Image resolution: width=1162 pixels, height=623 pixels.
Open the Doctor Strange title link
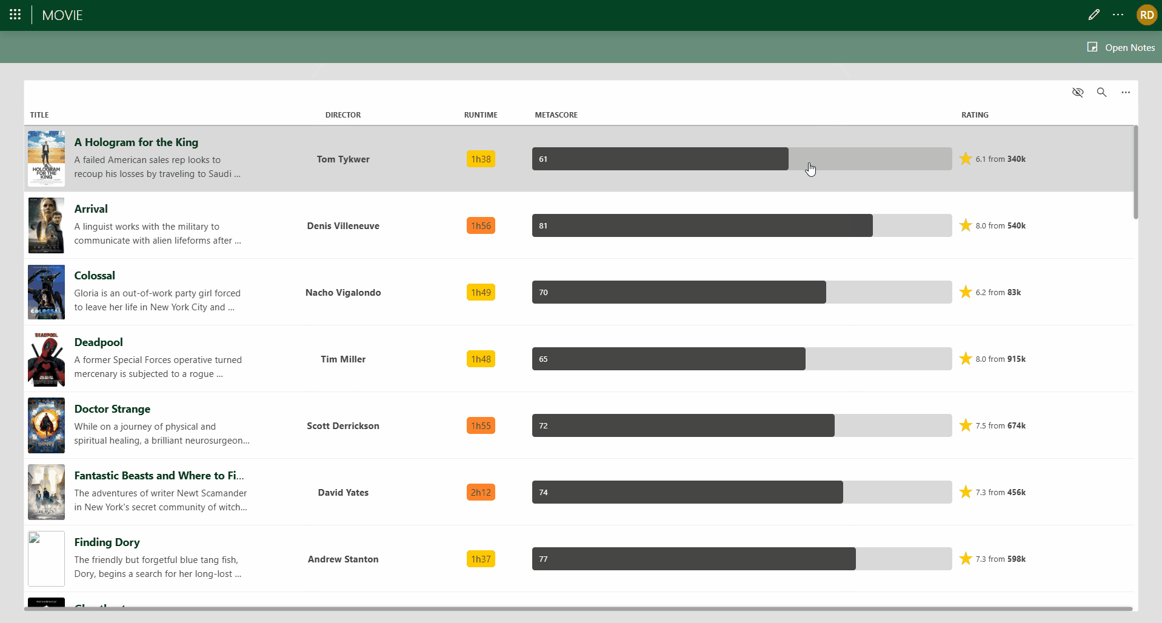112,409
